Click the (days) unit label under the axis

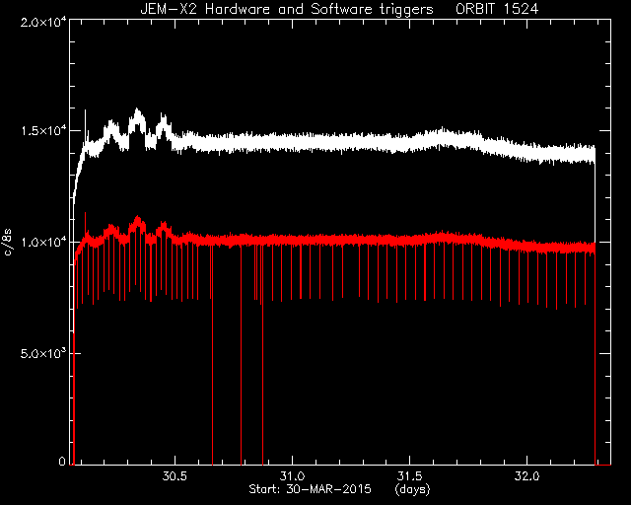point(413,489)
